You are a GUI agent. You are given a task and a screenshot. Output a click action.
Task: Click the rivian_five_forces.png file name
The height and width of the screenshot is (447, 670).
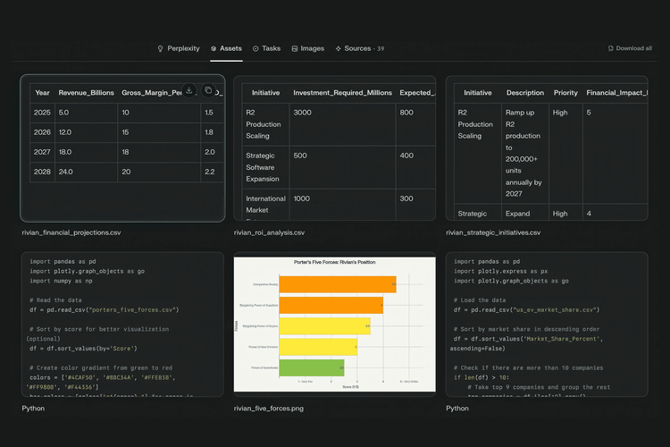pos(269,409)
